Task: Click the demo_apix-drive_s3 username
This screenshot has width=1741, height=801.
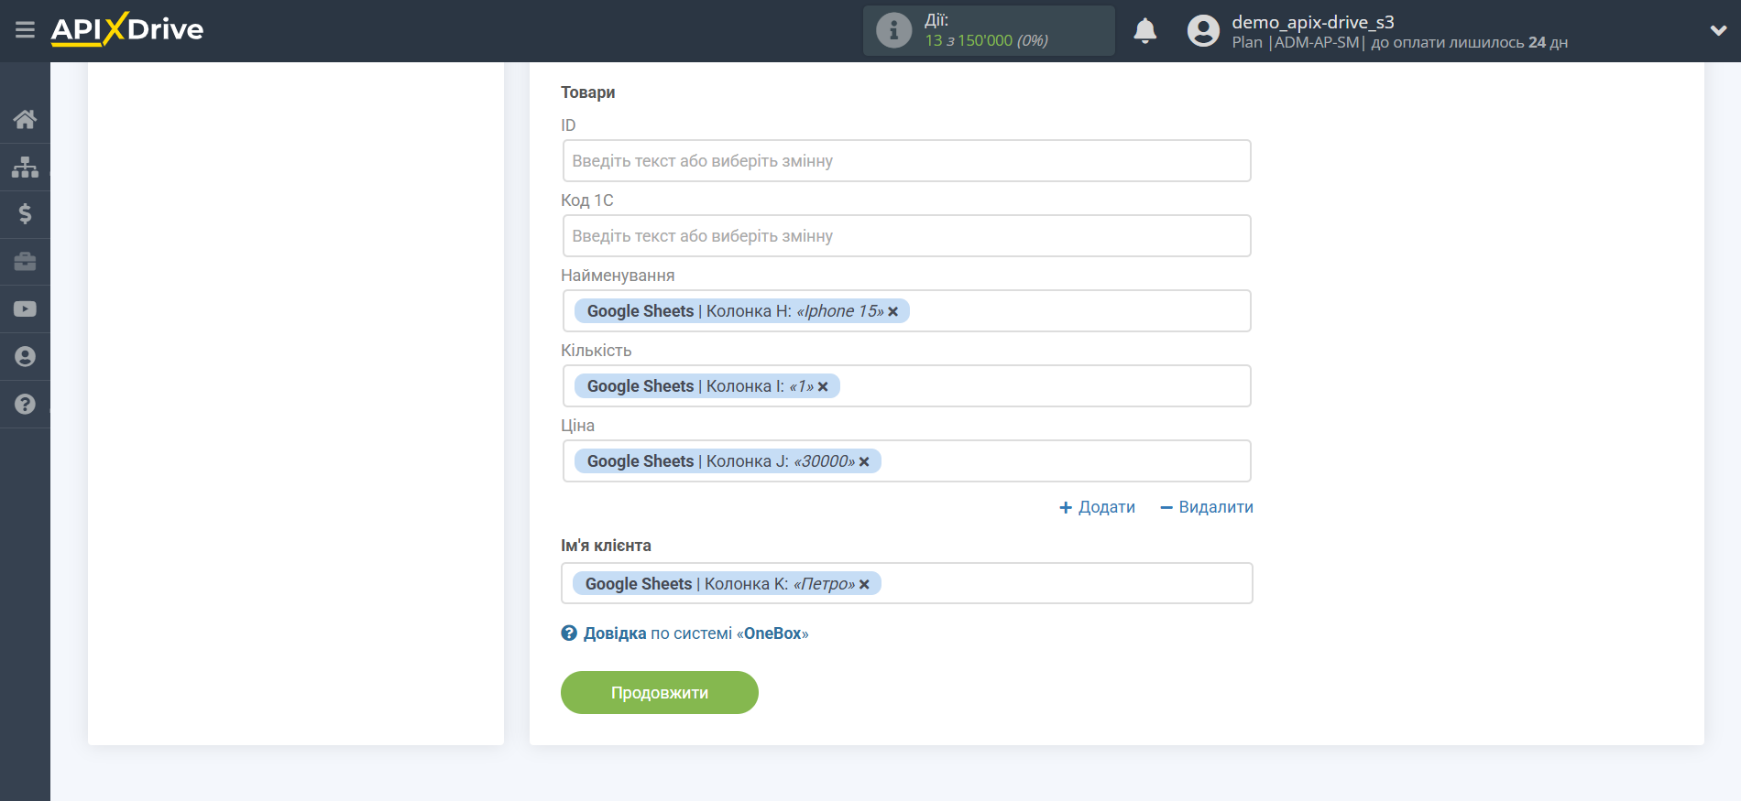Action: pyautogui.click(x=1312, y=22)
